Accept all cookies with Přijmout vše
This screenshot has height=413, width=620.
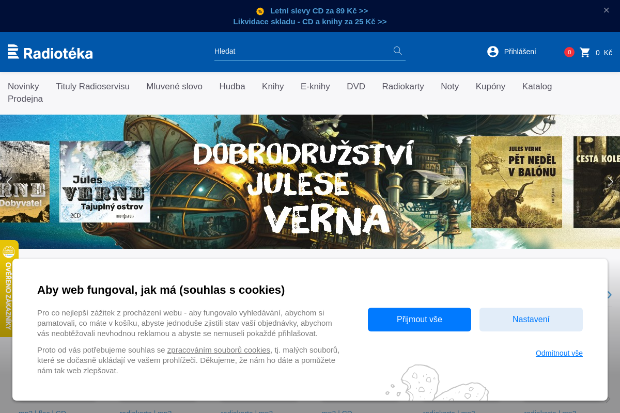pyautogui.click(x=420, y=320)
